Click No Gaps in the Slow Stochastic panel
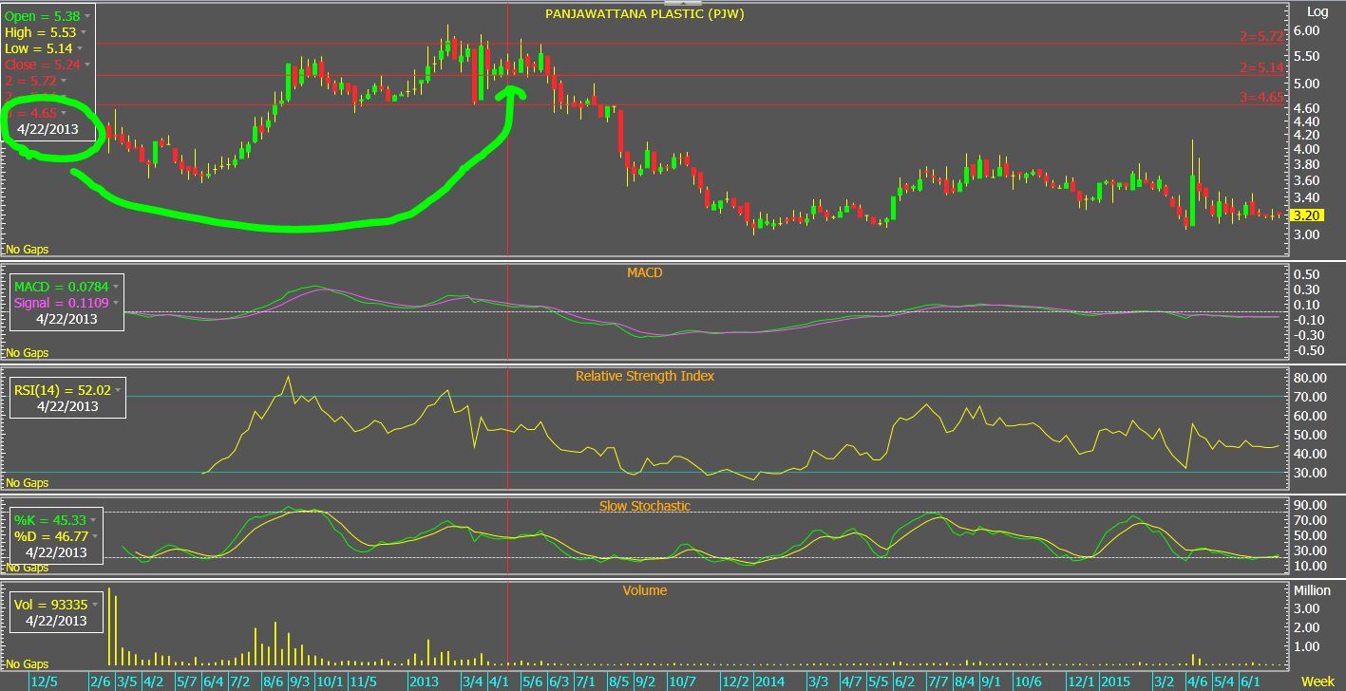1346x691 pixels. (x=28, y=568)
